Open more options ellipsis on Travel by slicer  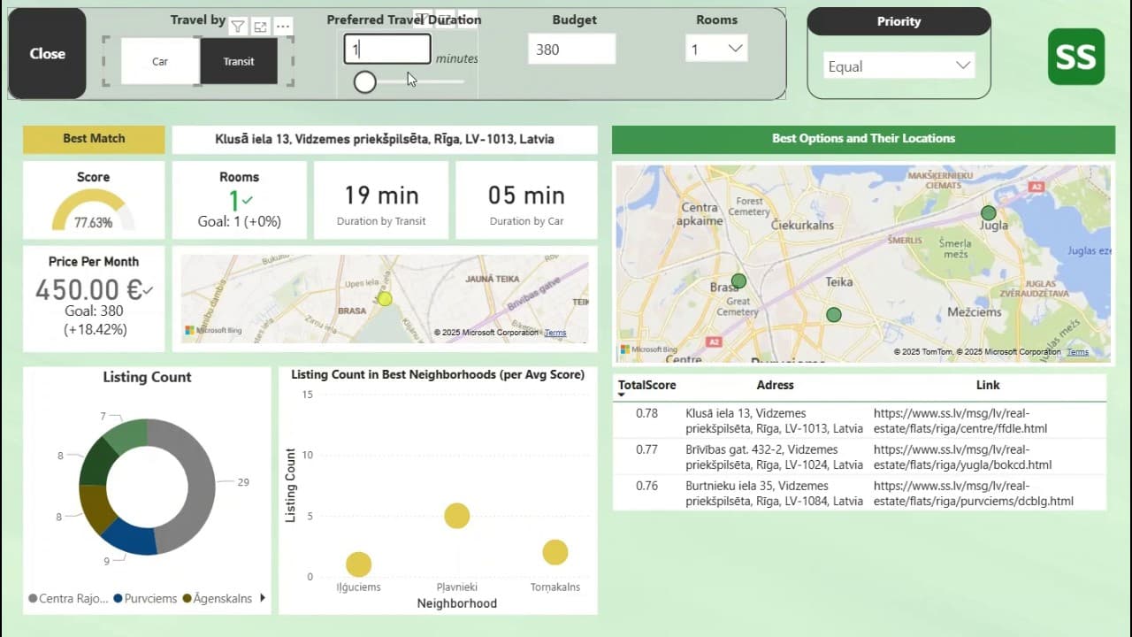pyautogui.click(x=283, y=27)
